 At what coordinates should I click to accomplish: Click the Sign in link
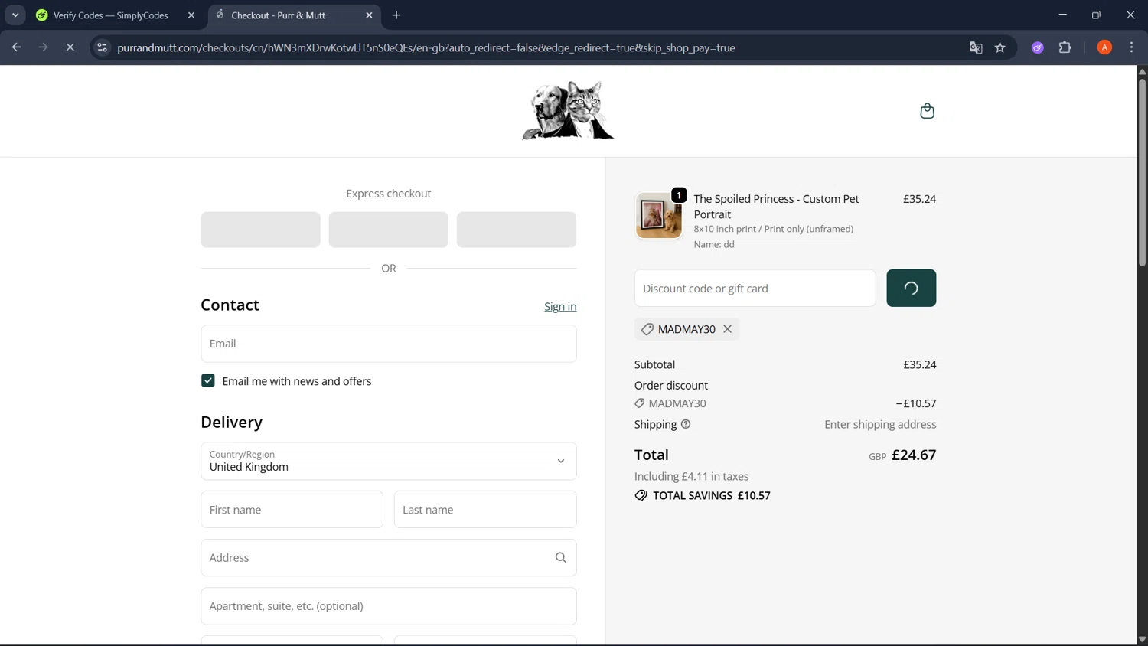560,307
